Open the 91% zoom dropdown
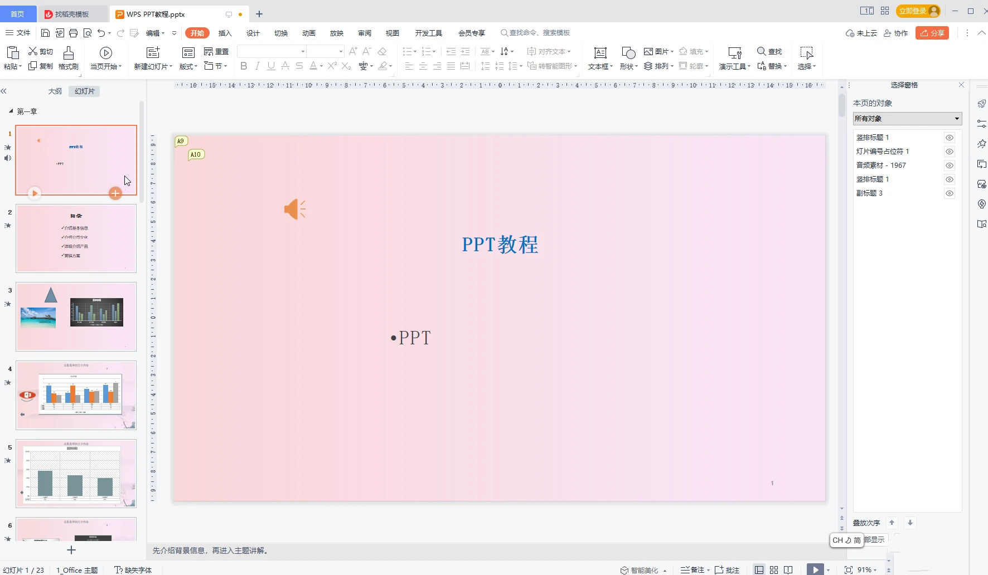This screenshot has width=988, height=575. [867, 570]
